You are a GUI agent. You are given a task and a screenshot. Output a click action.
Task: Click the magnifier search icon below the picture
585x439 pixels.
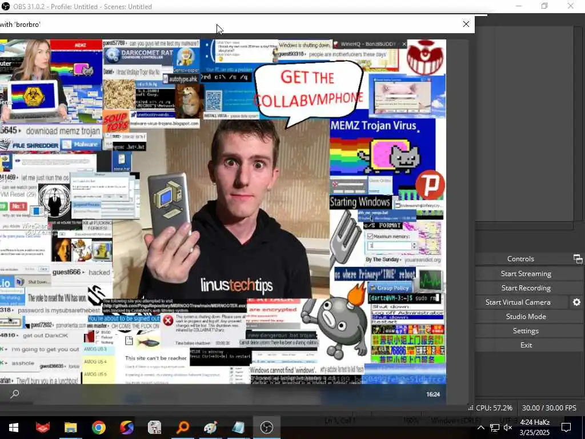point(15,393)
